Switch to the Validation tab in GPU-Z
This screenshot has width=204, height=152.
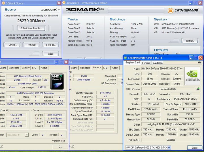[158, 63]
